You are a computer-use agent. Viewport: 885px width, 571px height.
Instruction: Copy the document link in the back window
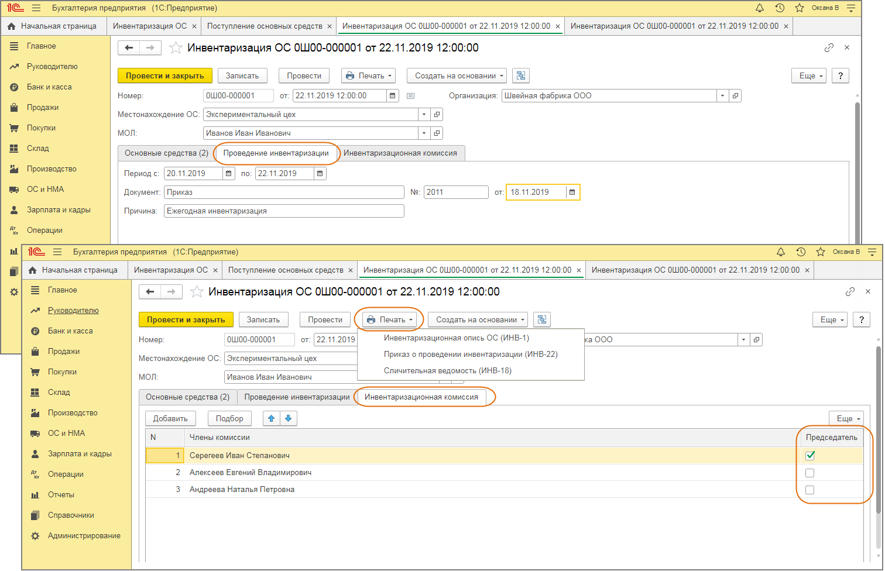point(829,48)
